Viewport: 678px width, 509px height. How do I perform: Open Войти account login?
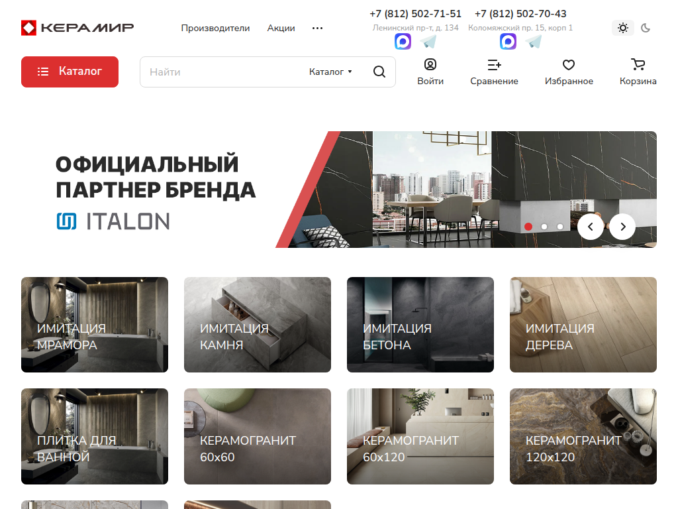click(430, 72)
